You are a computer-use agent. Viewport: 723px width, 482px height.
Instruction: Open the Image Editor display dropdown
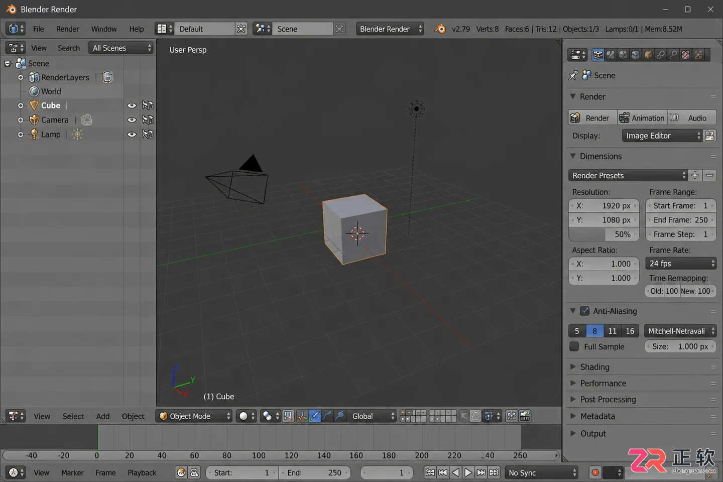pos(662,136)
